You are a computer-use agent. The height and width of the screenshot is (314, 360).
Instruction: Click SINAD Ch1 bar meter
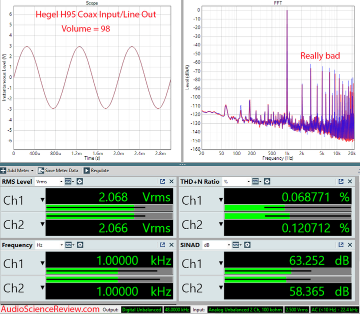287,272
